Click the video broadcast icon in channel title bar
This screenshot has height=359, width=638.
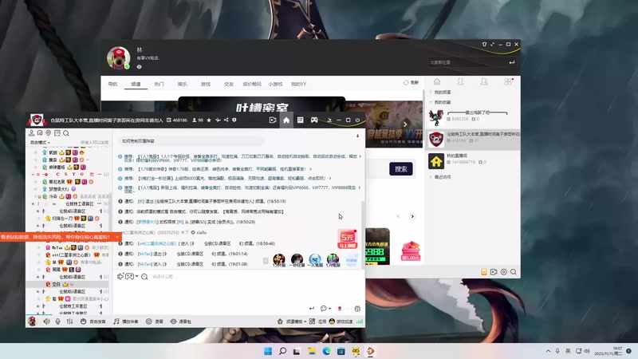pyautogui.click(x=273, y=120)
